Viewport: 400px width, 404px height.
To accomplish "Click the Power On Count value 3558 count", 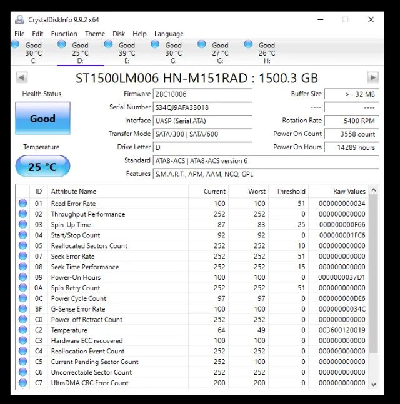I will 351,134.
